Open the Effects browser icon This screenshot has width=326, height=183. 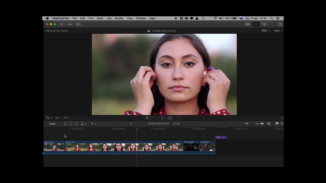pyautogui.click(x=277, y=124)
